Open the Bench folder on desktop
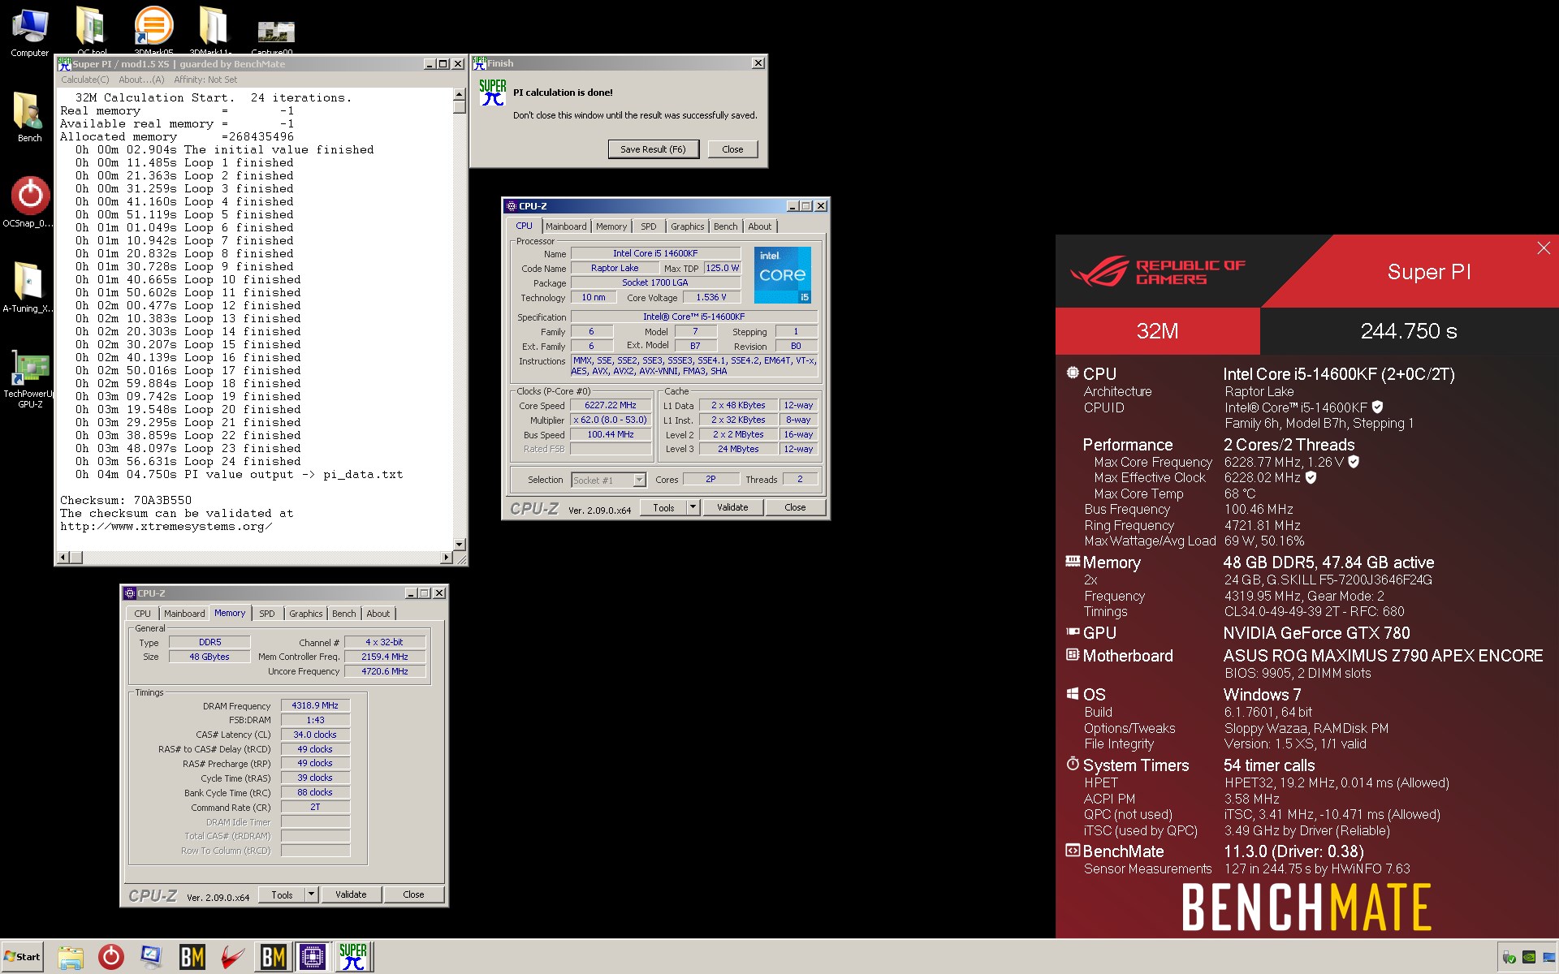This screenshot has width=1559, height=974. (x=29, y=117)
